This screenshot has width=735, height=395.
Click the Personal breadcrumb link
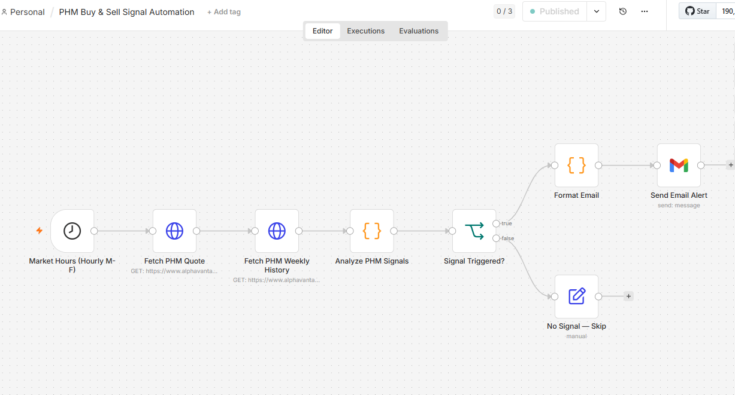coord(23,12)
